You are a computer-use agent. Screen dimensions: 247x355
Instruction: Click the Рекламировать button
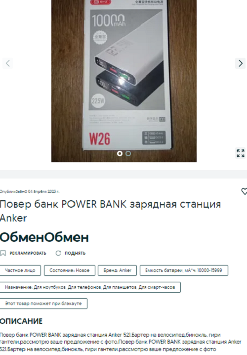[23, 253]
